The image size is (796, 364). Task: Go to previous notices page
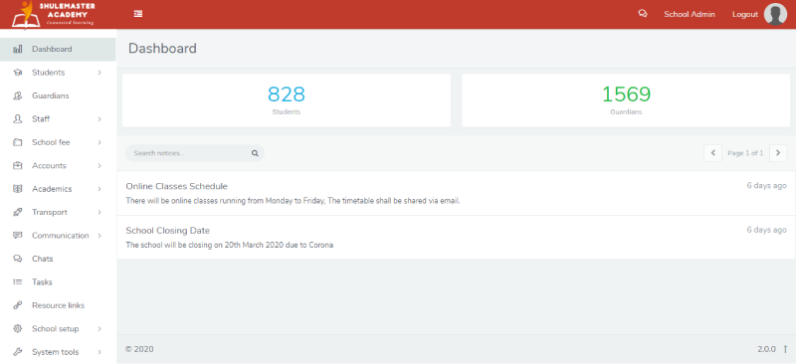(712, 153)
